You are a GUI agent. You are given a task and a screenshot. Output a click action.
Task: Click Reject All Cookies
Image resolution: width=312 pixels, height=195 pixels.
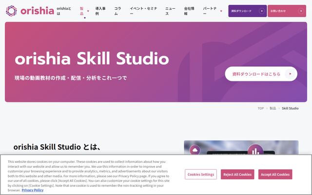(x=237, y=175)
